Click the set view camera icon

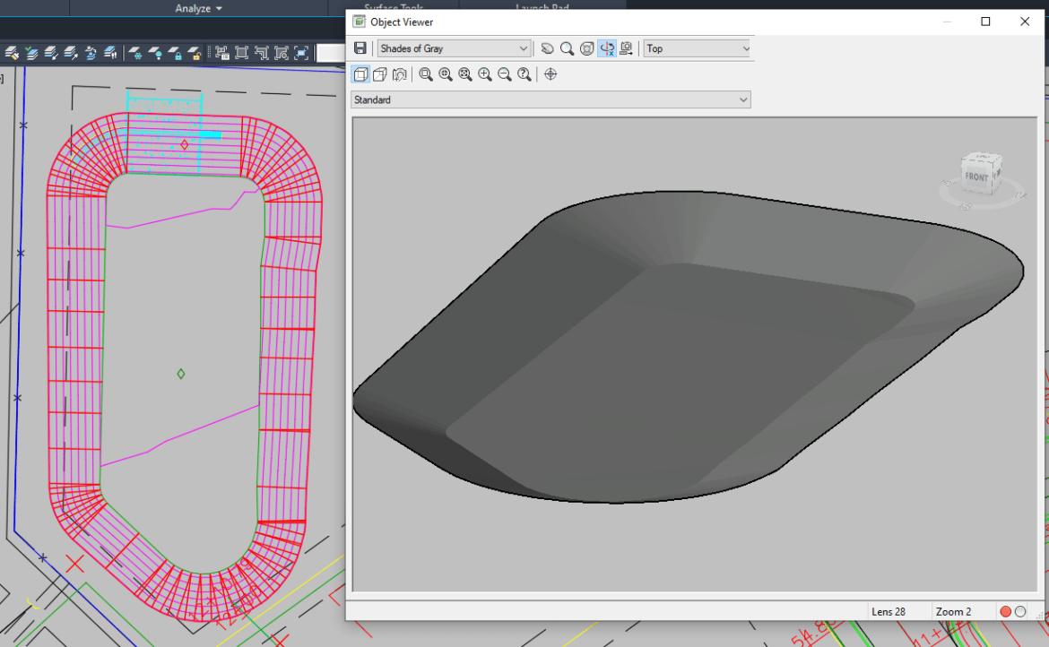(x=626, y=48)
